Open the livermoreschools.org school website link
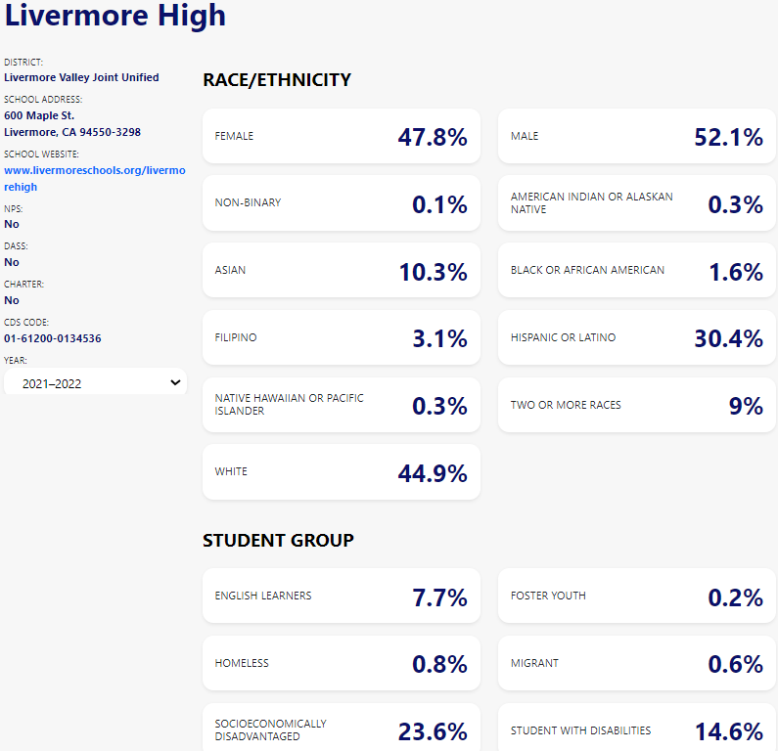Viewport: 778px width, 751px height. tap(94, 178)
